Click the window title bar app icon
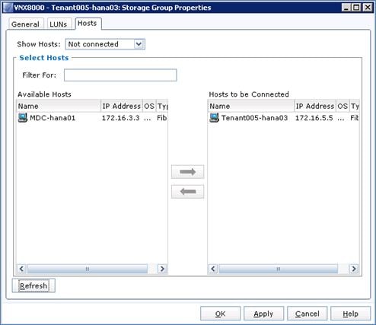The width and height of the screenshot is (376, 325). click(8, 8)
